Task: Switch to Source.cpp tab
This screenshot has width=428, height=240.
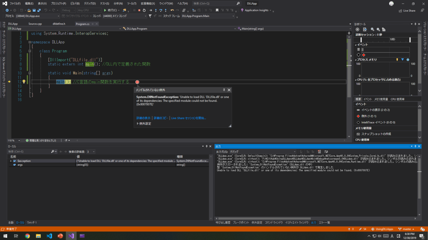Action: [35, 24]
